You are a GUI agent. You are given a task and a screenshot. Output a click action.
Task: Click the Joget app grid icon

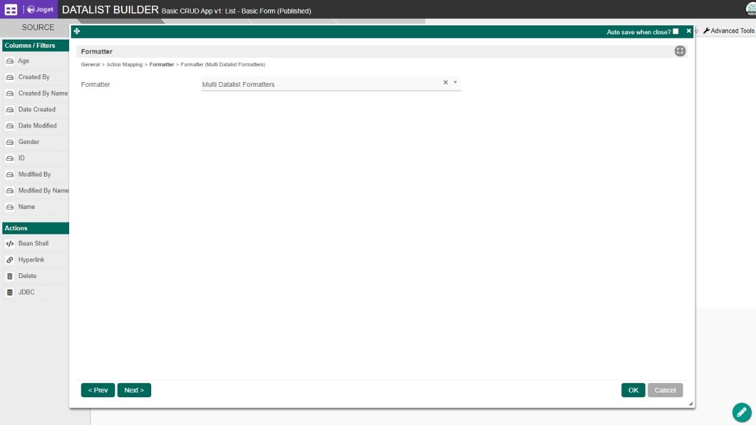pos(11,9)
